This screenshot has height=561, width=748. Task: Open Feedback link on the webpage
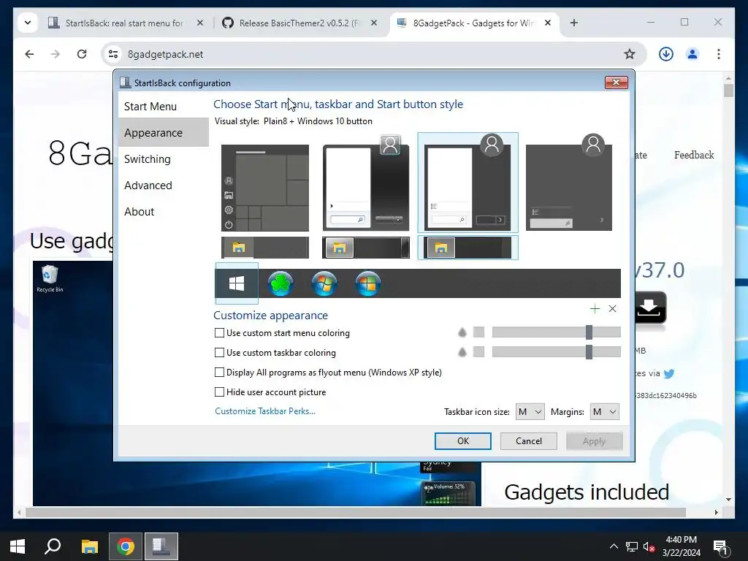point(694,155)
